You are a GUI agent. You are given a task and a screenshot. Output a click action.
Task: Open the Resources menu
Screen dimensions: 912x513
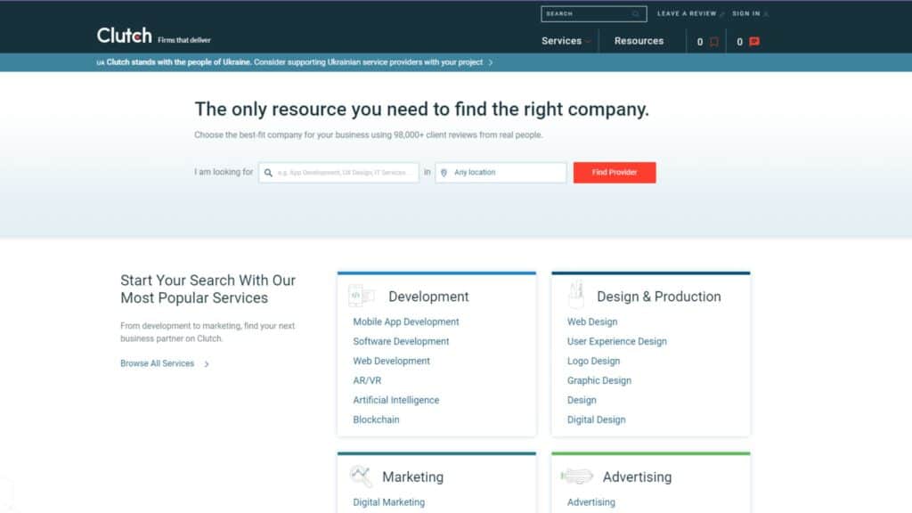coord(639,41)
